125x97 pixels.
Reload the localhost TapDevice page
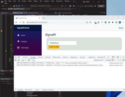click(23, 22)
